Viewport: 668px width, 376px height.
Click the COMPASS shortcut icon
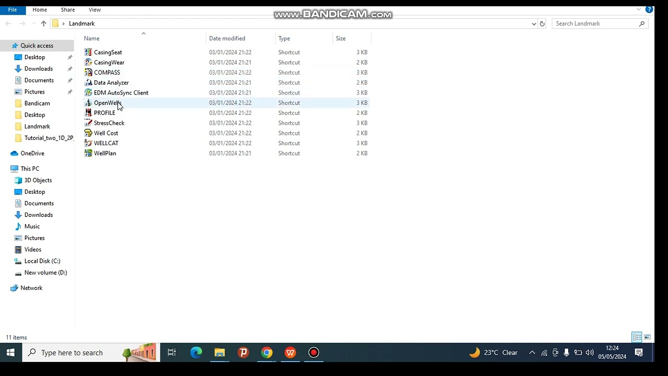coord(88,73)
